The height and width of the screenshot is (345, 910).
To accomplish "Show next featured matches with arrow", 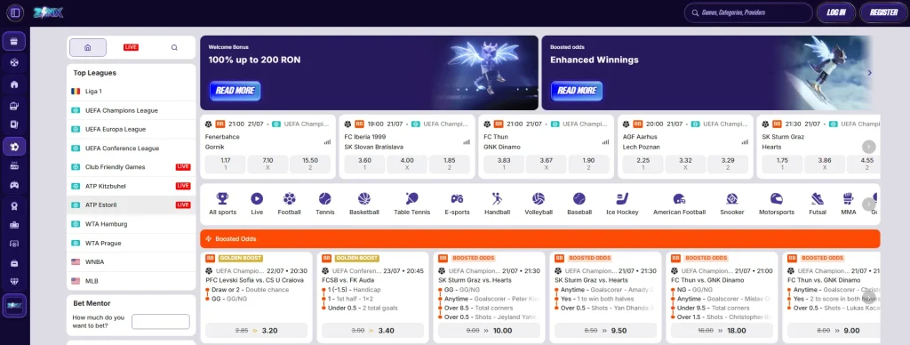I will point(869,147).
